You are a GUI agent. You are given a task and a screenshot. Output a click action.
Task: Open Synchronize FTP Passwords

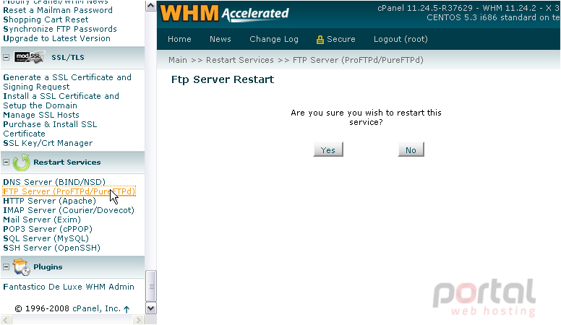60,29
